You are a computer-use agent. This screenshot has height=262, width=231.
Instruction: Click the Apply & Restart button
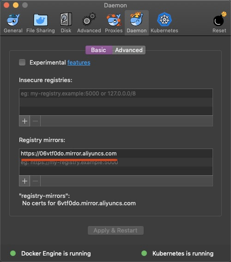point(115,231)
